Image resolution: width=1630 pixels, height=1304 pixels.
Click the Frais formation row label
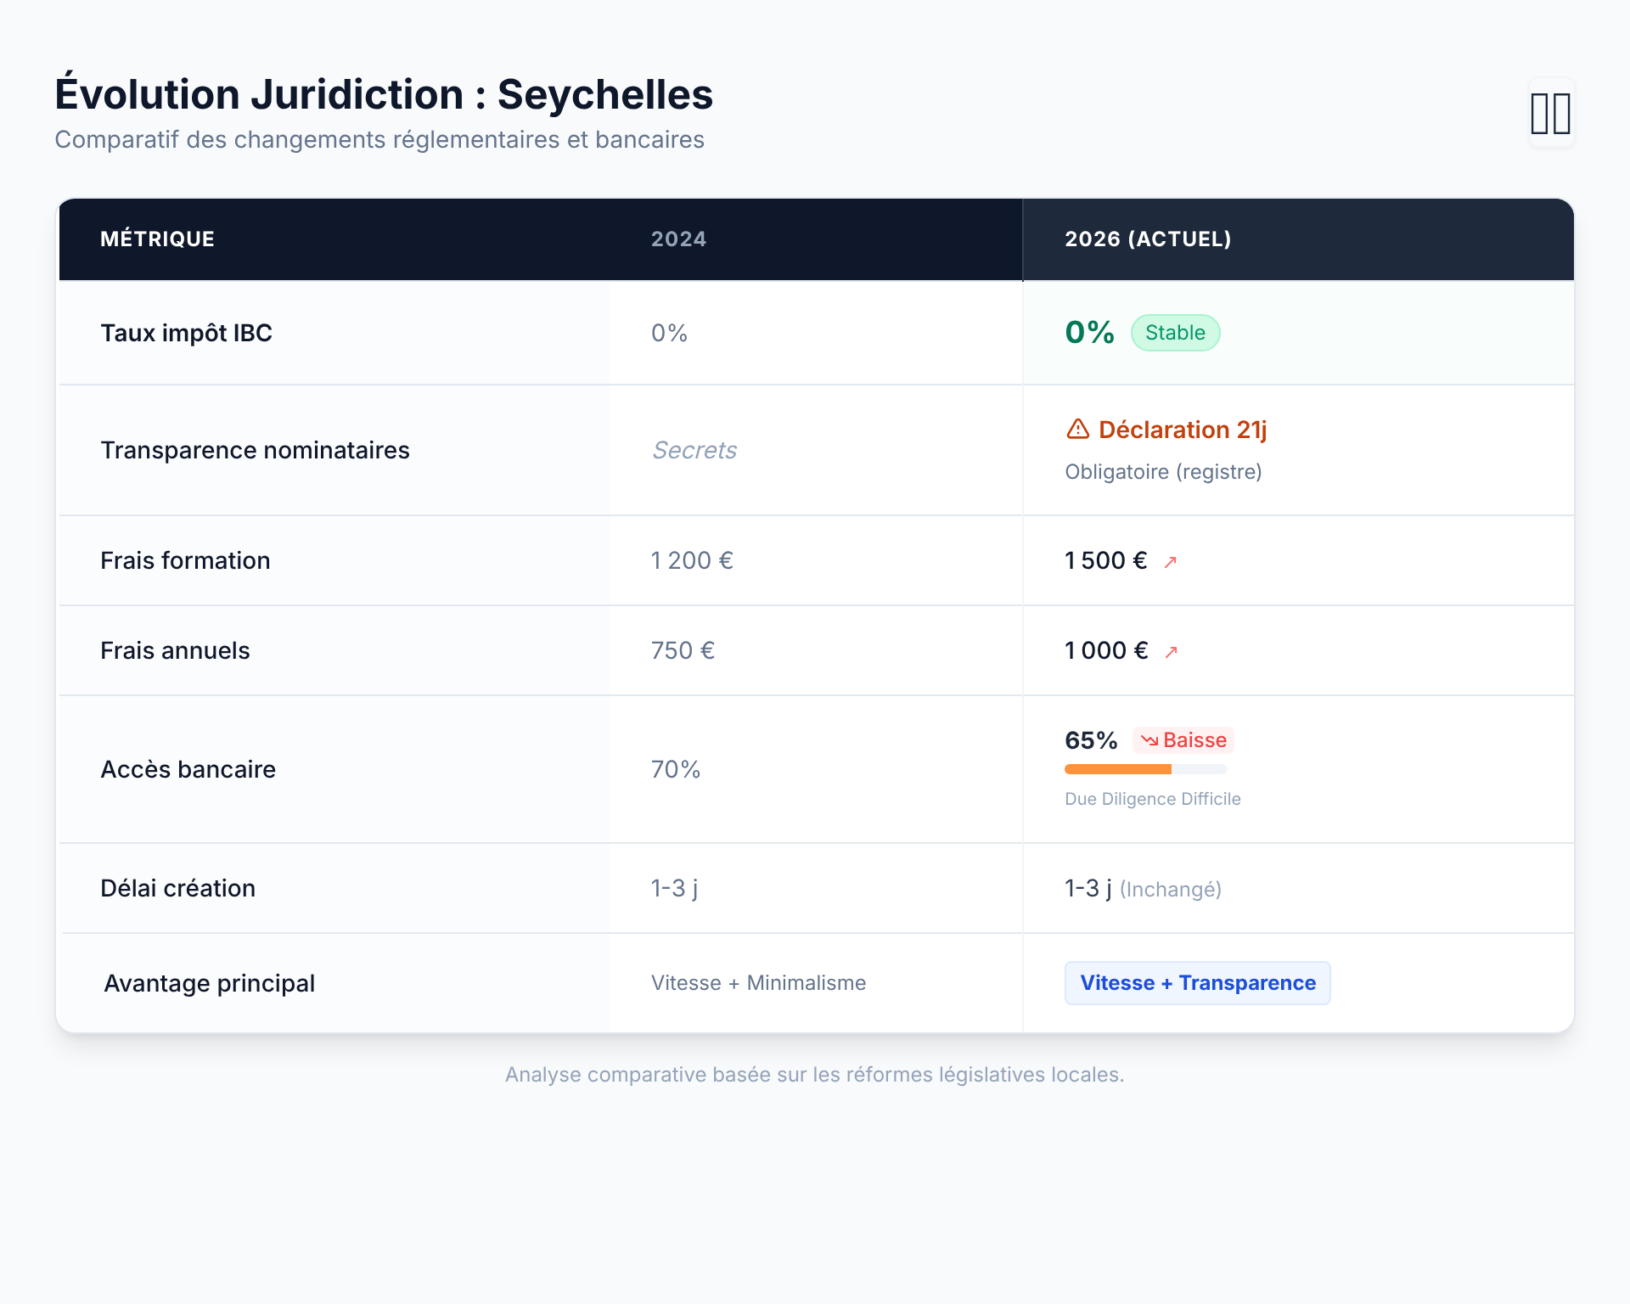coord(185,560)
